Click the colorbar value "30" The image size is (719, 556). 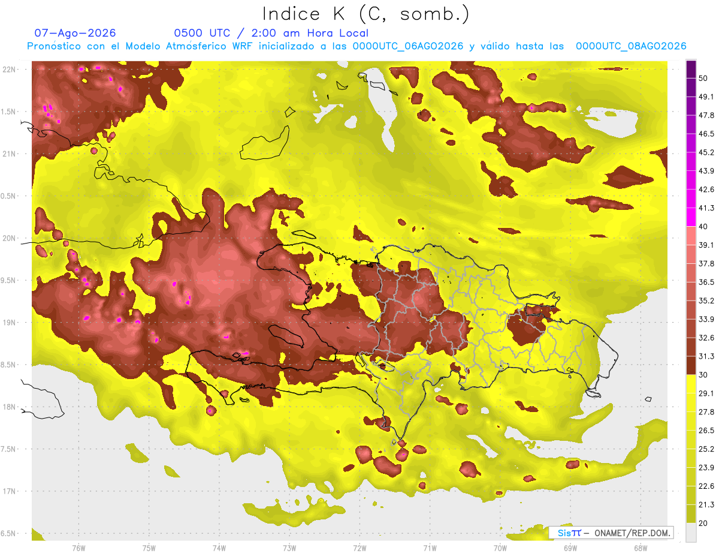[704, 375]
